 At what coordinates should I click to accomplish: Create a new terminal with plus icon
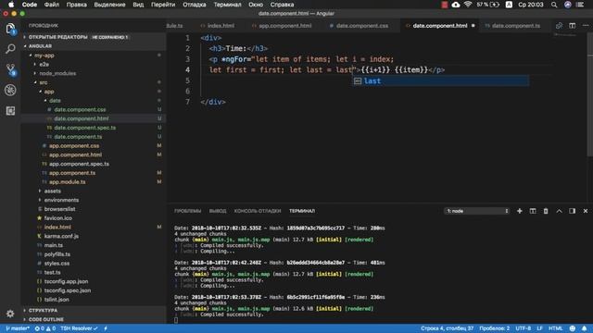pos(519,211)
